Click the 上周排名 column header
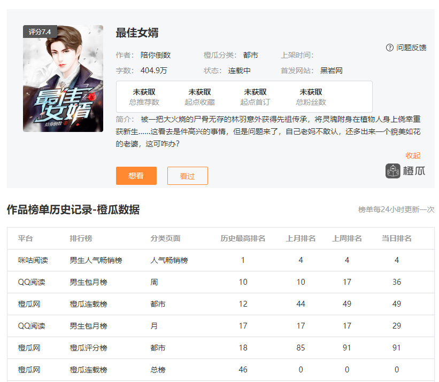Screen dimensions: 439x382 pos(347,238)
